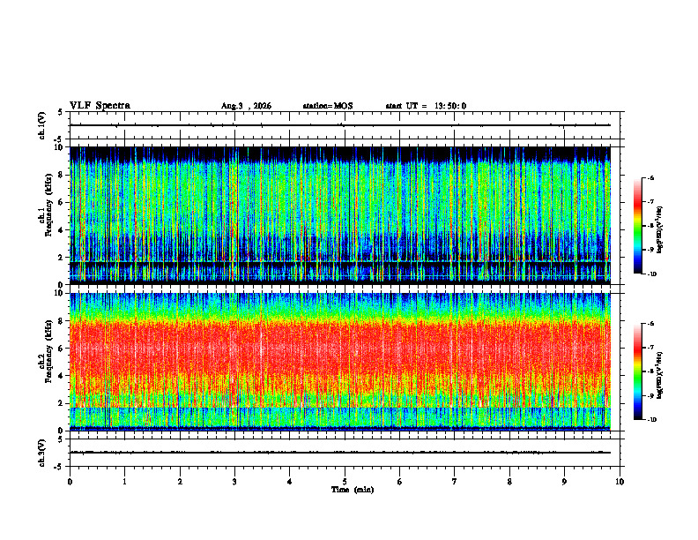Click the "8" tick on the time axis

pos(509,482)
